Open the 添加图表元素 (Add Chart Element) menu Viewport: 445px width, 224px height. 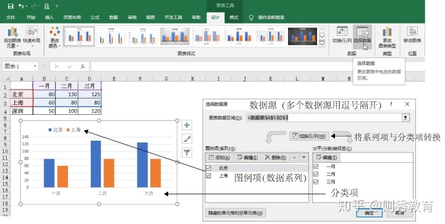click(12, 38)
